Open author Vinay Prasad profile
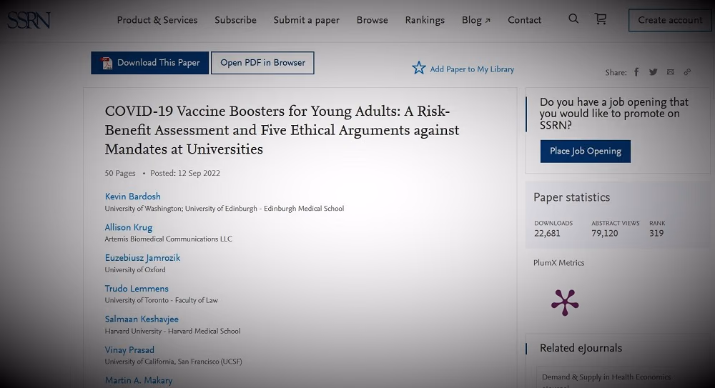This screenshot has height=388, width=715. (x=129, y=350)
